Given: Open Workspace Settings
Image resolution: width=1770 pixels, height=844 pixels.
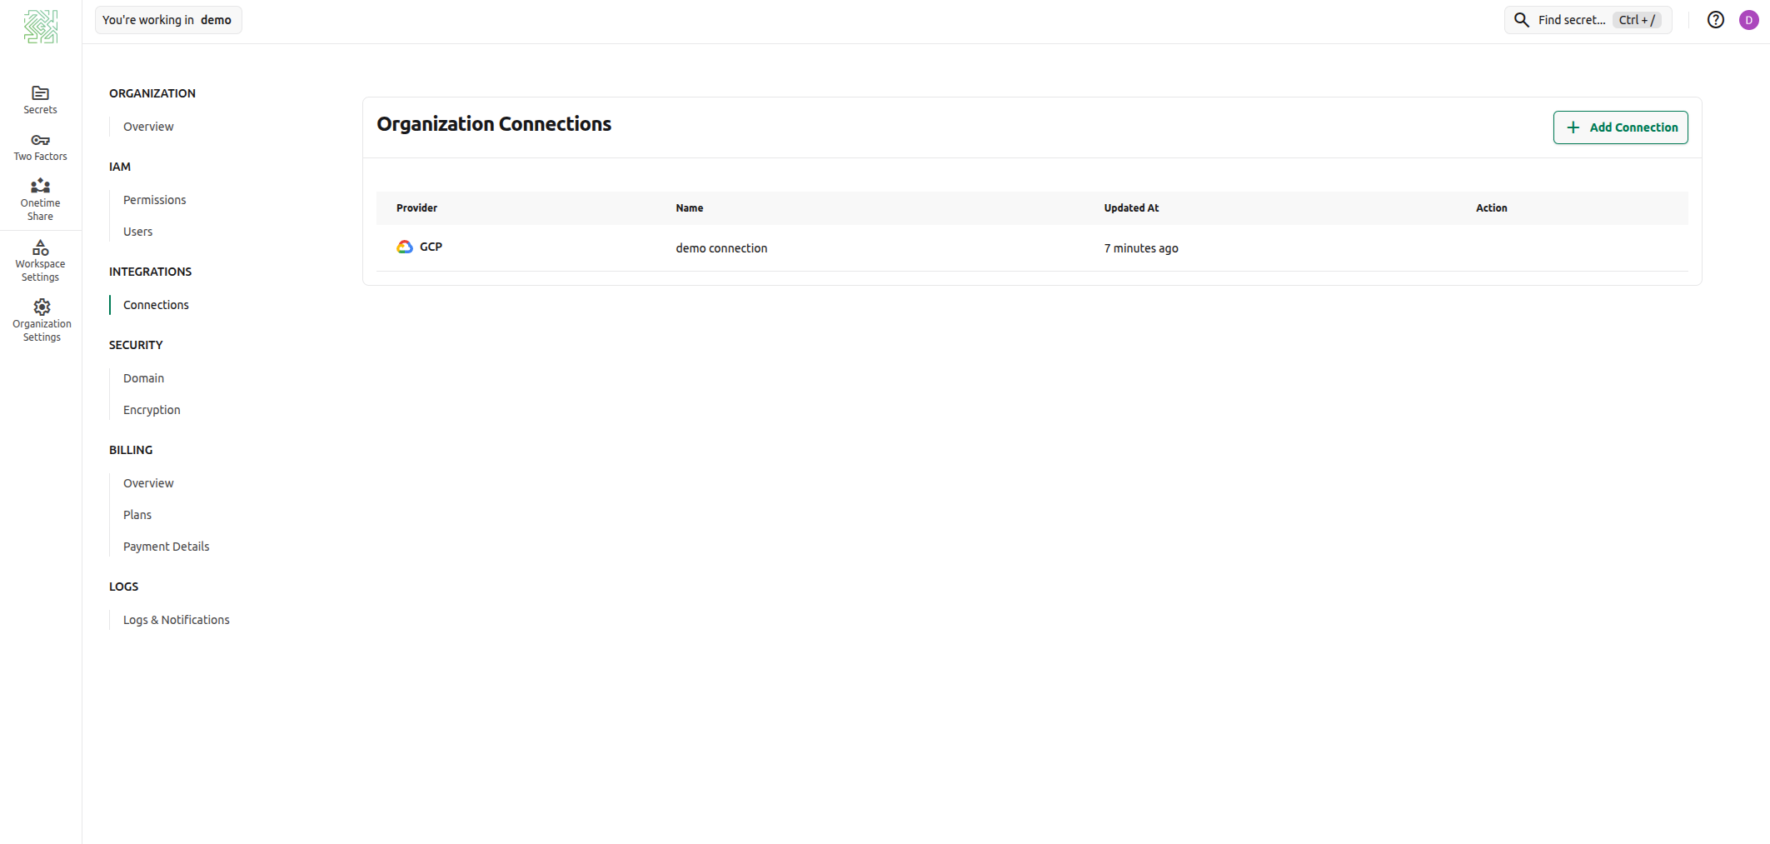Looking at the screenshot, I should [x=40, y=261].
